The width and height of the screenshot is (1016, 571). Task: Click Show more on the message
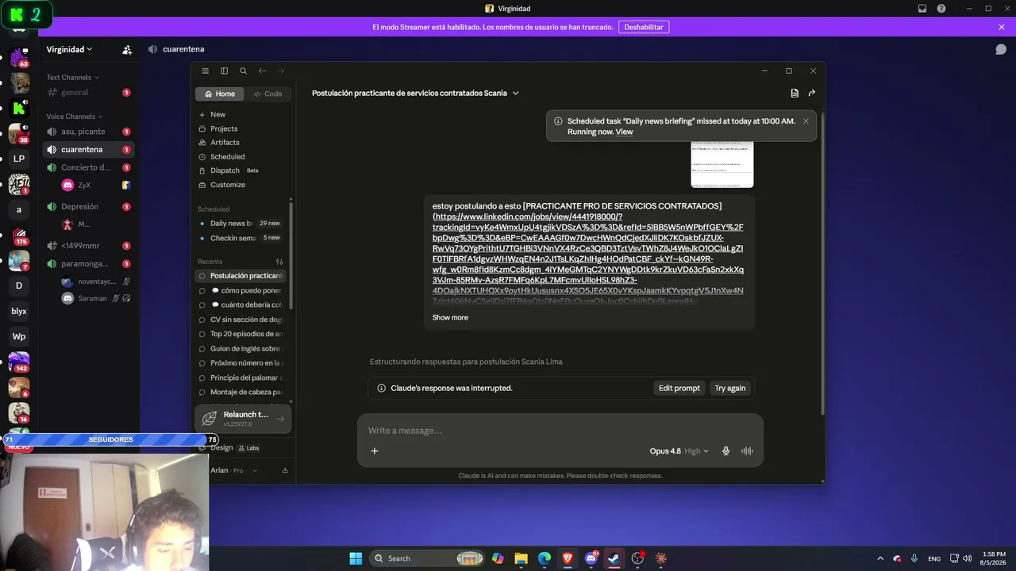tap(450, 317)
